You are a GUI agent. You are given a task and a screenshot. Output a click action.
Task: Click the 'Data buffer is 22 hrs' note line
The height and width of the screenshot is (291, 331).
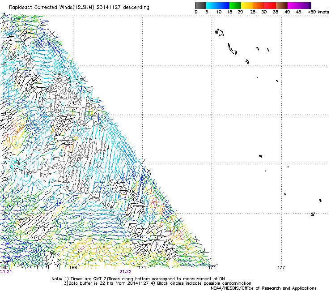[x=157, y=283]
